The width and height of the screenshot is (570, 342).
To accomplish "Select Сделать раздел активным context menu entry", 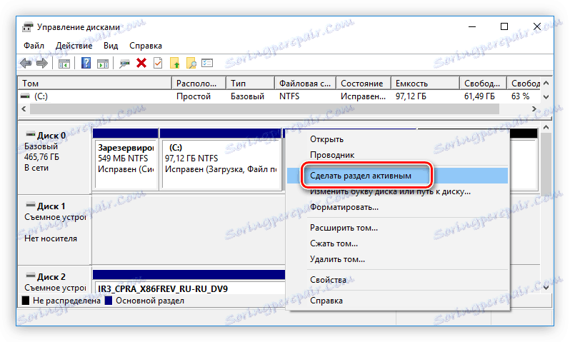I will (397, 176).
